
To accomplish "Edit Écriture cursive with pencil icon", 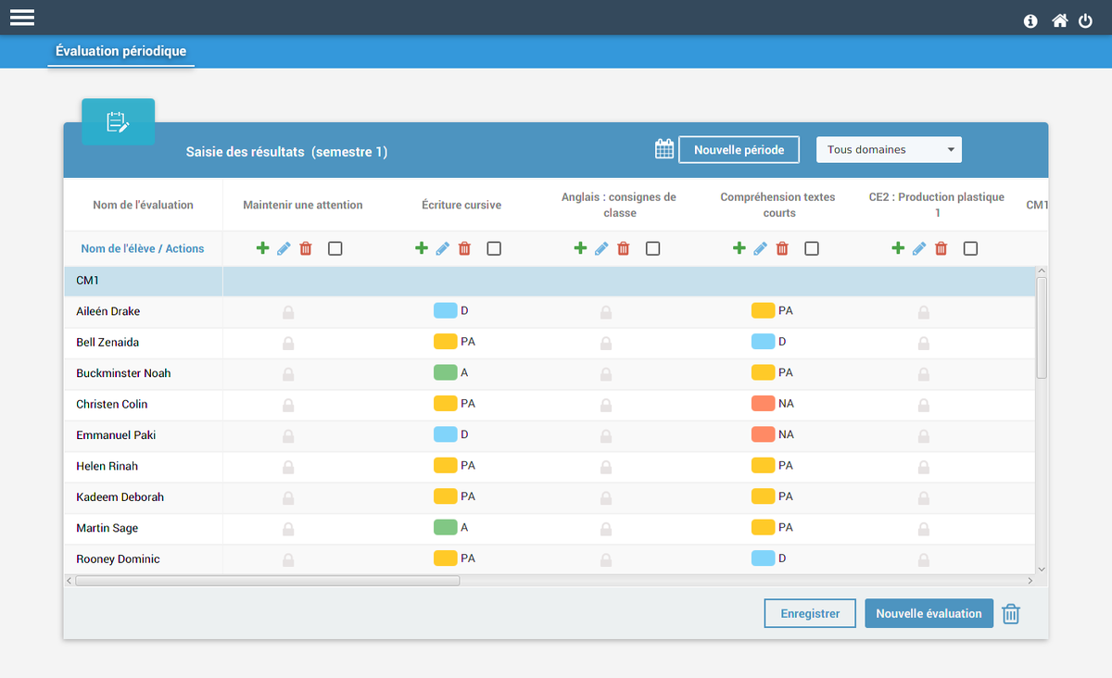I will [x=443, y=248].
